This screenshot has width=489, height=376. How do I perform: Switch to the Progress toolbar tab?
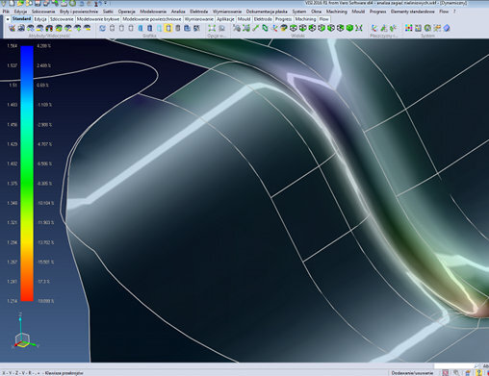pos(283,19)
